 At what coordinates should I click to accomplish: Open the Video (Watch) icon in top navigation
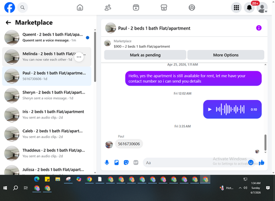pyautogui.click(x=136, y=8)
